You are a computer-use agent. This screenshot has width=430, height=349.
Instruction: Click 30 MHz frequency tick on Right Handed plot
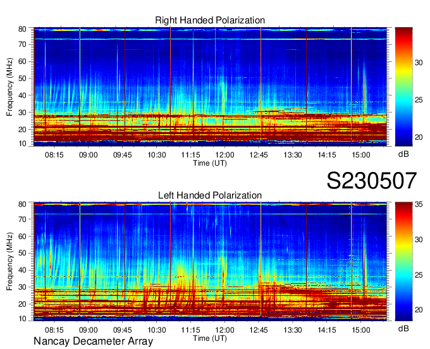[x=22, y=113]
